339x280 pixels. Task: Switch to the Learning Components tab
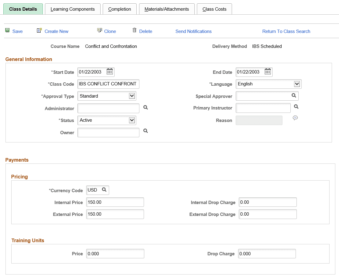(72, 9)
